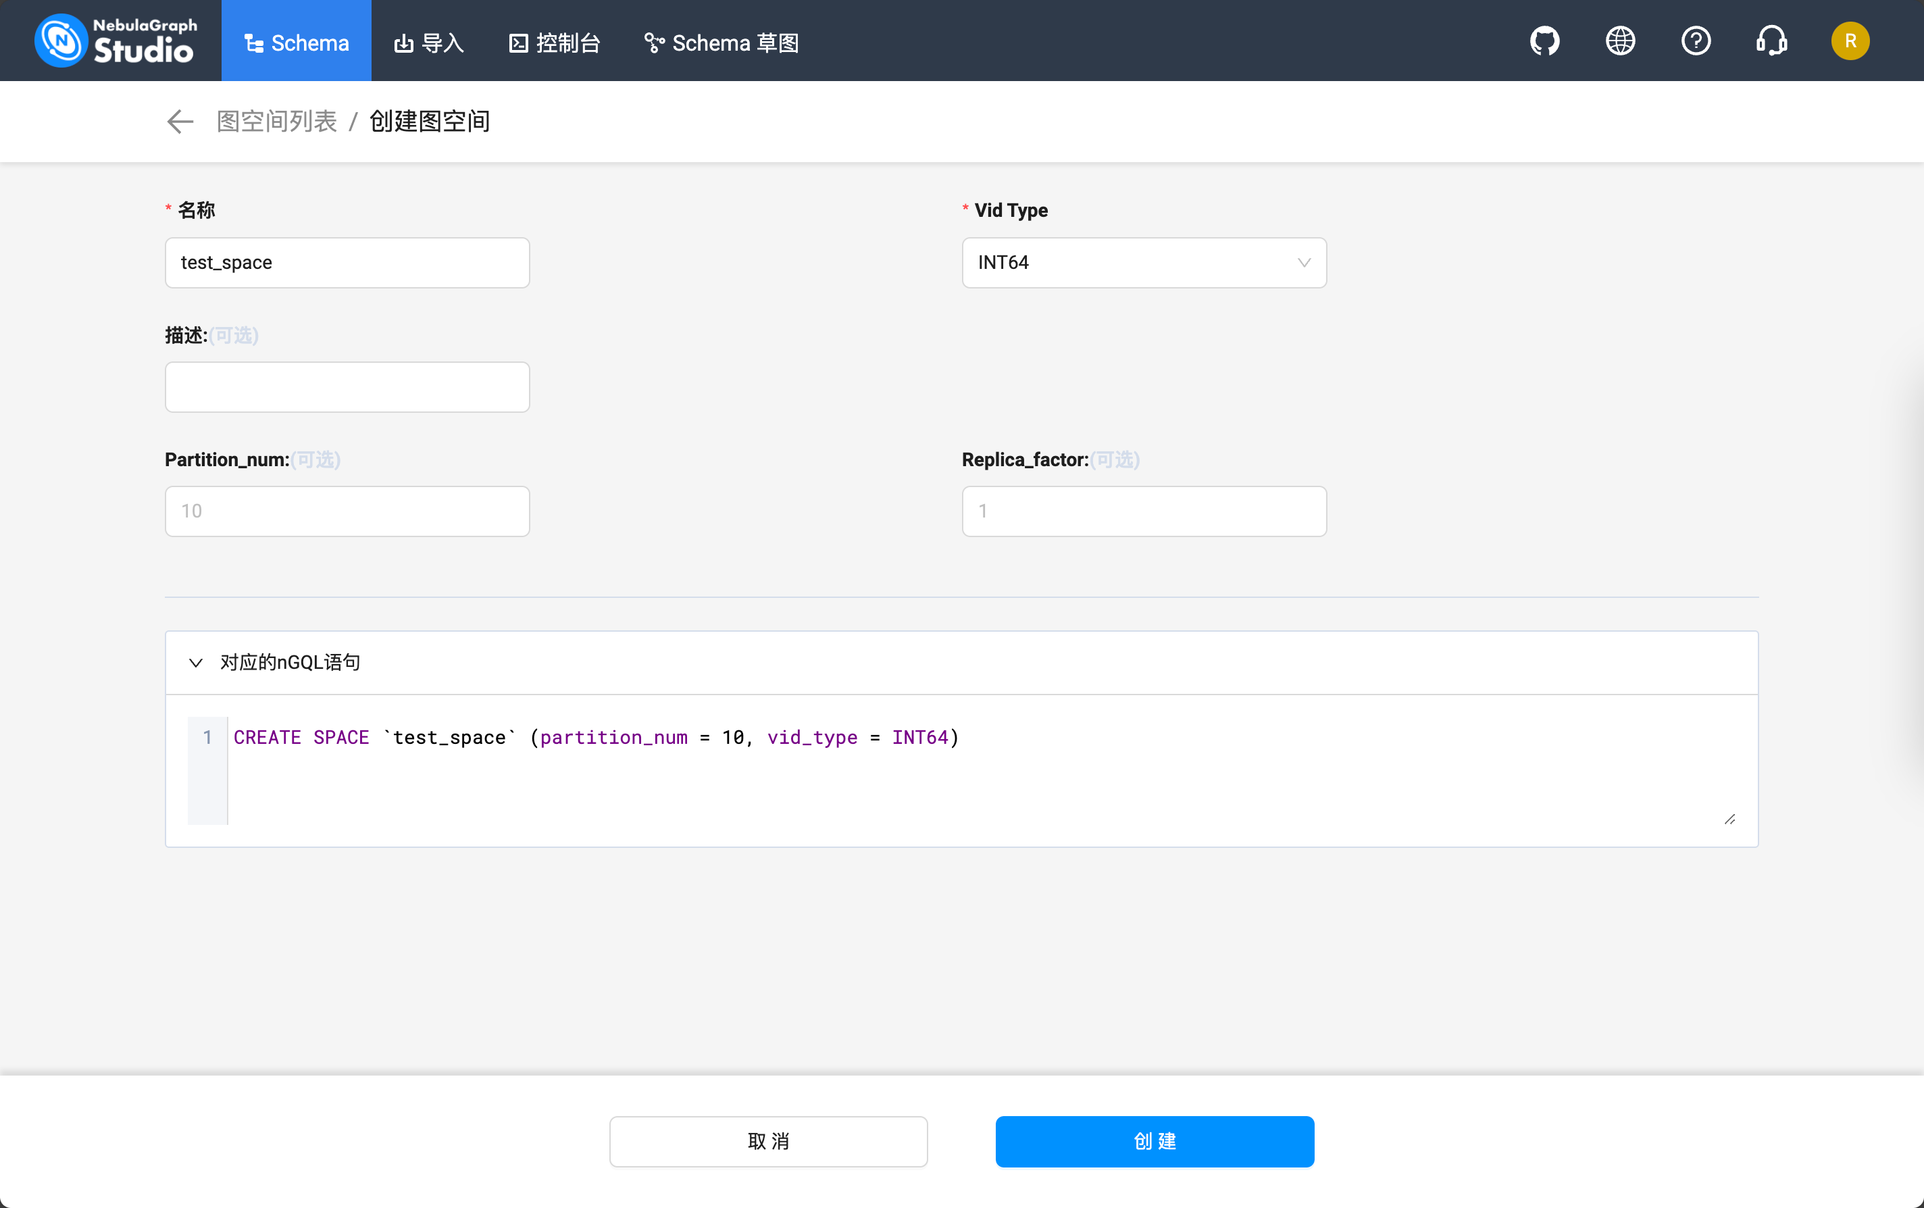Collapse the 对应的nGQL语句 section

[x=196, y=662]
